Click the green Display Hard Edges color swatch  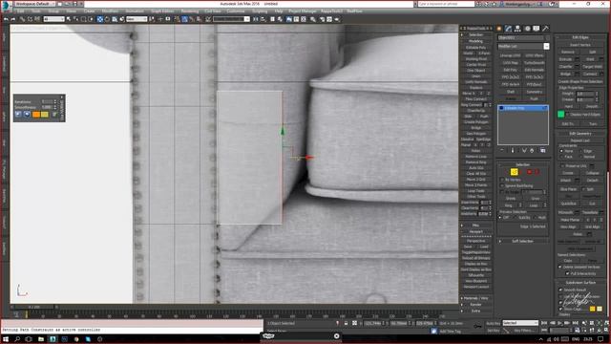click(x=560, y=115)
